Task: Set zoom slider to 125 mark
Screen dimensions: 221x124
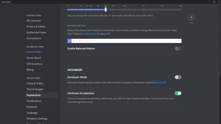Action: (x=124, y=9)
